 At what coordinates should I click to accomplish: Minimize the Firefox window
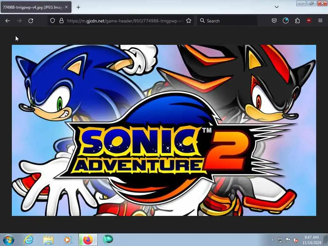click(301, 4)
